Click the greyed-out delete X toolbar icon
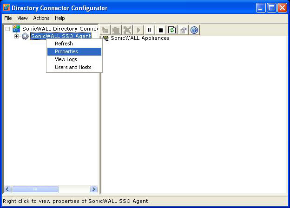290x208 pixels. coord(127,30)
